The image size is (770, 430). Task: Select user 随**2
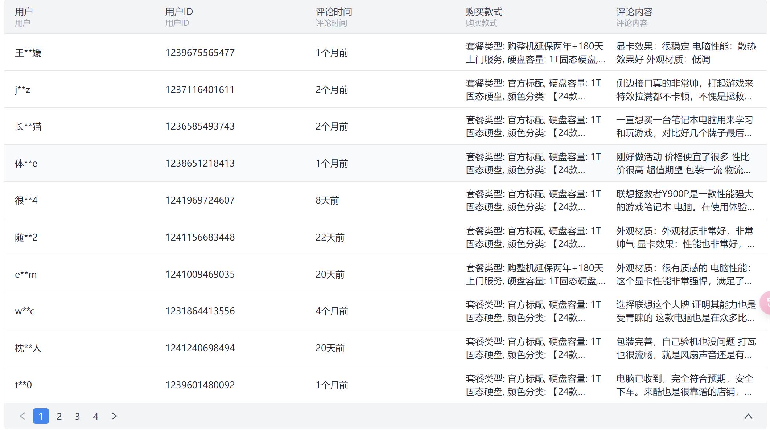click(x=26, y=237)
